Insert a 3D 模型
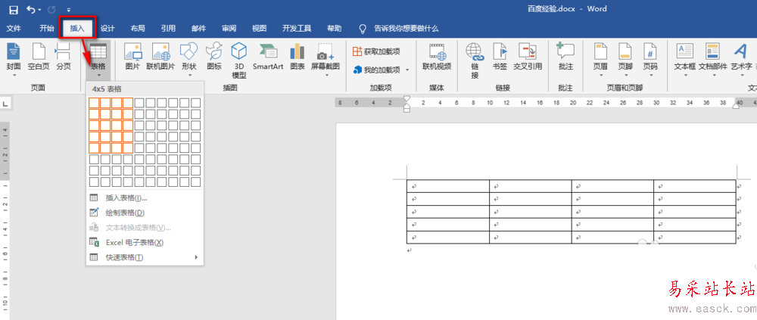Viewport: 757px width, 320px height. 239,61
